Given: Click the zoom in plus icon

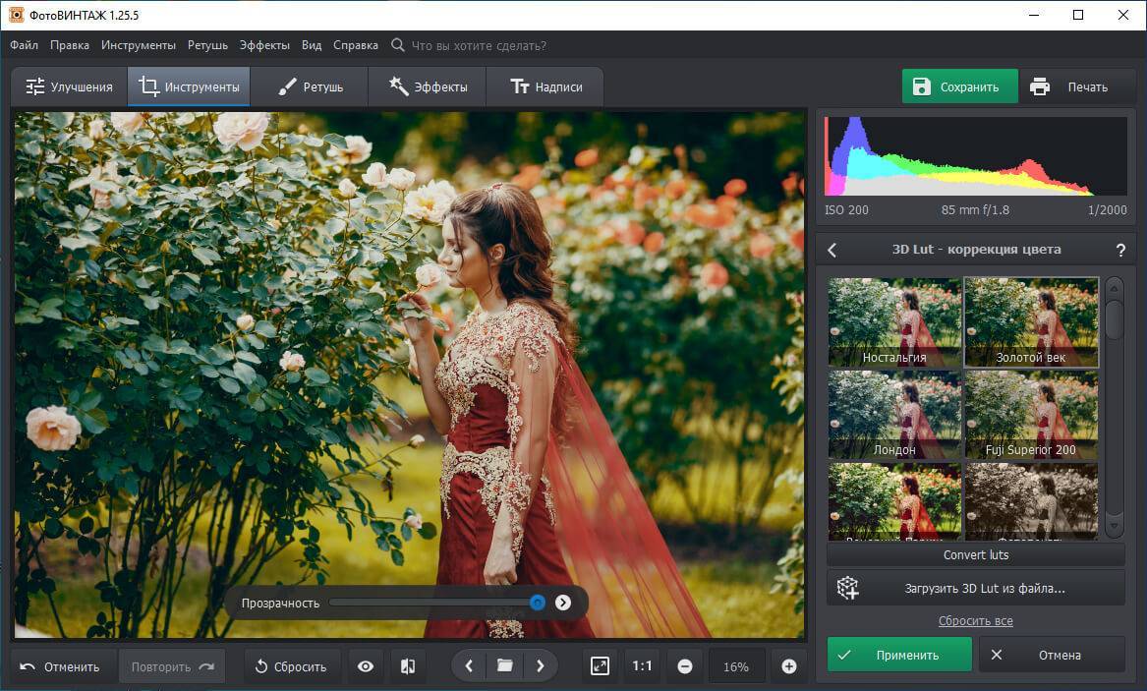Looking at the screenshot, I should click(788, 666).
